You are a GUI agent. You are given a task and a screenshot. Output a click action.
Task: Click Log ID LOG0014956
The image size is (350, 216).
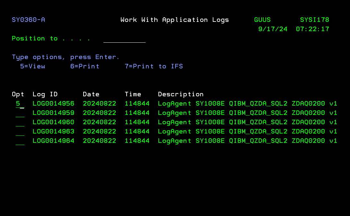53,104
